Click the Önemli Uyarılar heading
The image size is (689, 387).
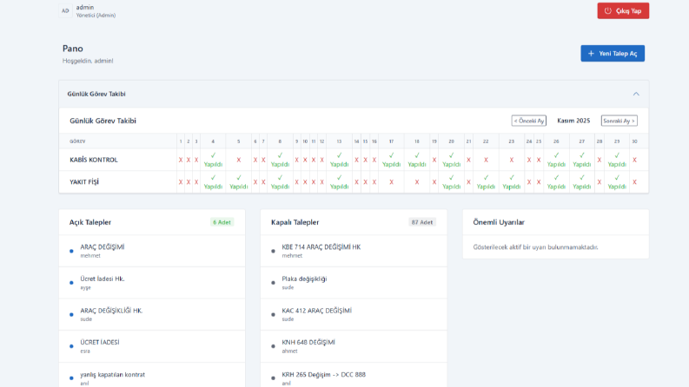(499, 222)
